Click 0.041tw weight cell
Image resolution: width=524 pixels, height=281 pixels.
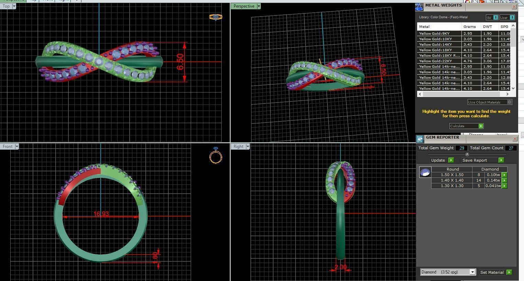pos(493,186)
